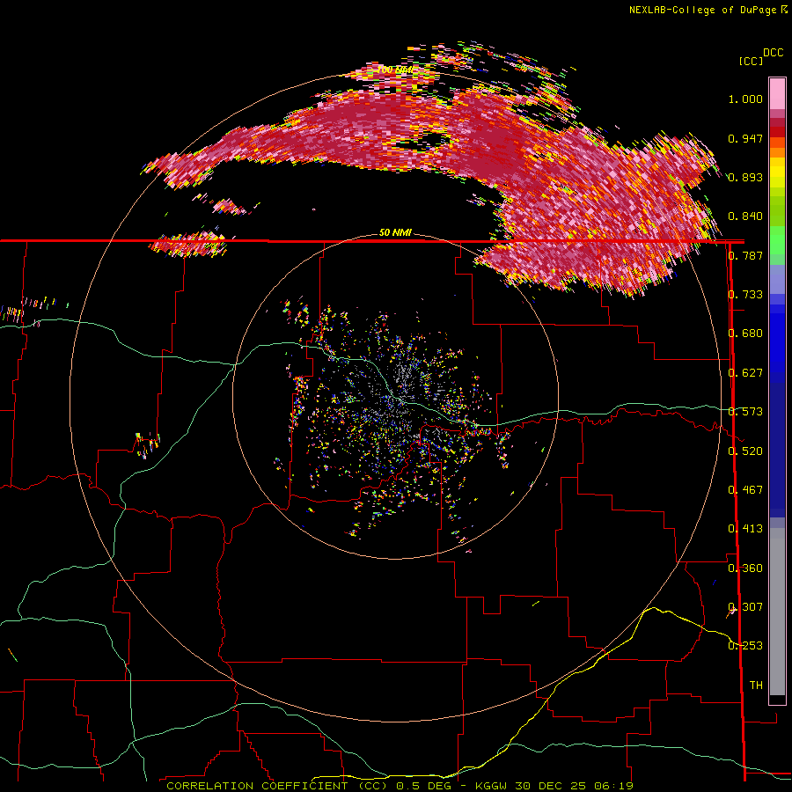
Task: Click the 0.307 color scale value
Action: pos(745,607)
